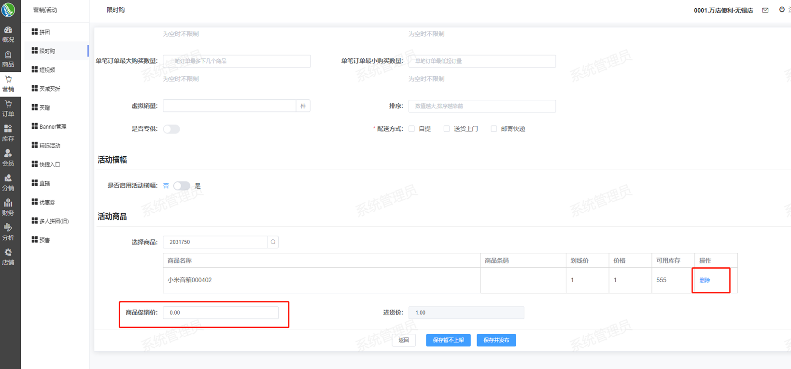The image size is (791, 369).
Task: Go to the 商品 products section
Action: [x=8, y=59]
